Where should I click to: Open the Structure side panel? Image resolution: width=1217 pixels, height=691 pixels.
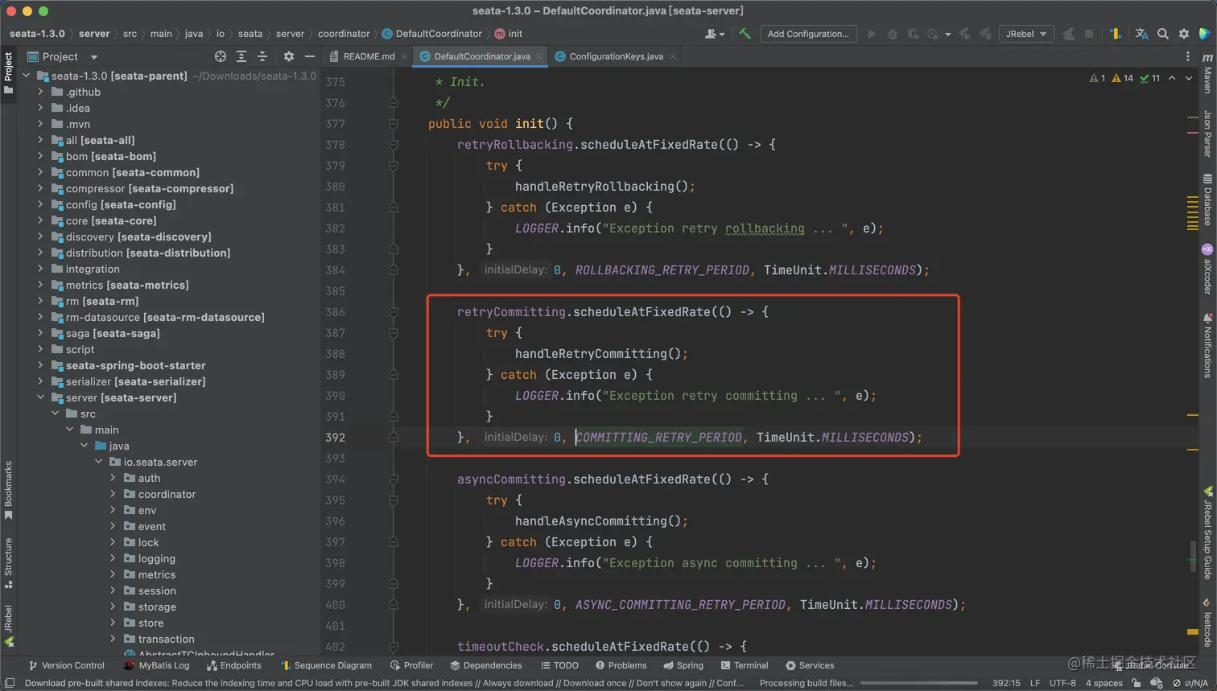point(8,563)
